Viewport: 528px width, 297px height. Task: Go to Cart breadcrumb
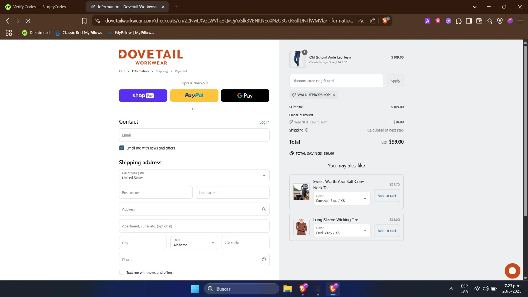[x=122, y=71]
